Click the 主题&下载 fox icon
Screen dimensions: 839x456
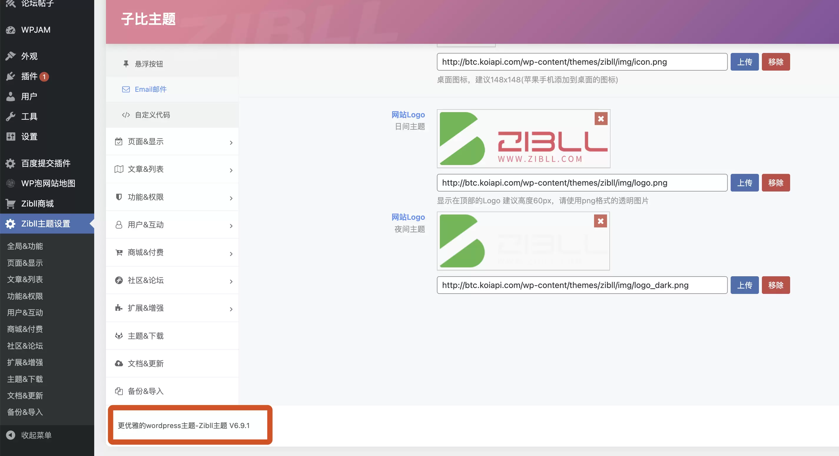[119, 336]
